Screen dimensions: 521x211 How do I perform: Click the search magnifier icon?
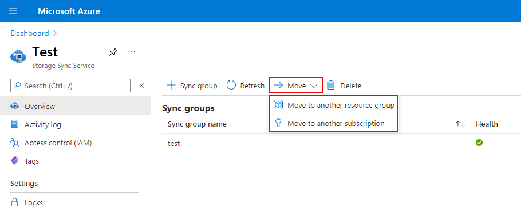point(18,86)
